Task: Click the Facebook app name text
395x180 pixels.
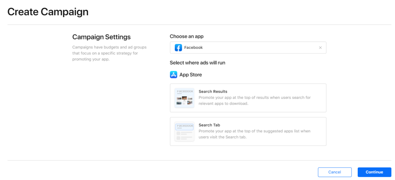Action: 193,48
